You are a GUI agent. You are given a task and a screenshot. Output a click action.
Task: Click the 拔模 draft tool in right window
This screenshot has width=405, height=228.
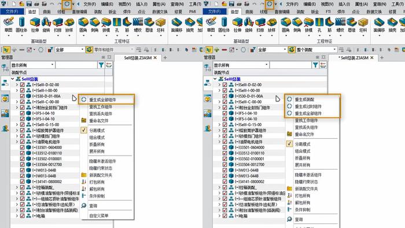(308, 25)
